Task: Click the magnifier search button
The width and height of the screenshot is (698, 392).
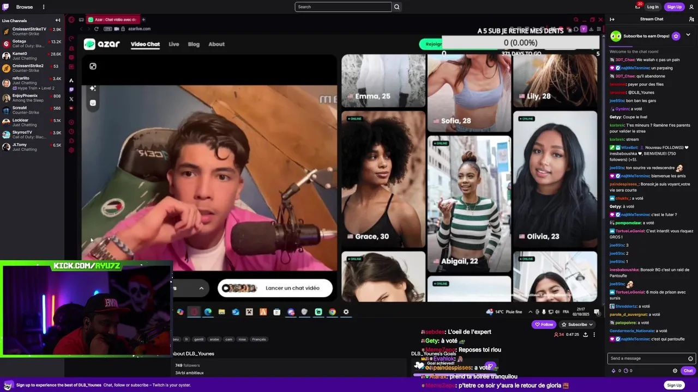Action: 397,7
